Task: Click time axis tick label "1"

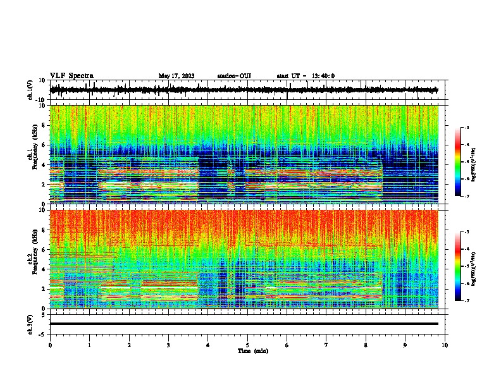Action: click(89, 345)
